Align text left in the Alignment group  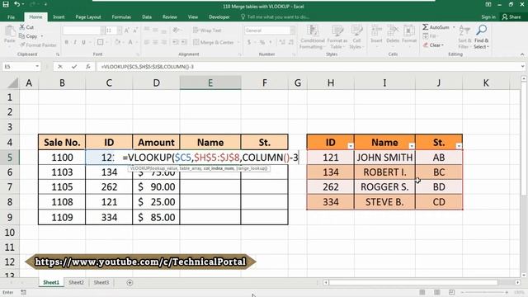tap(147, 42)
